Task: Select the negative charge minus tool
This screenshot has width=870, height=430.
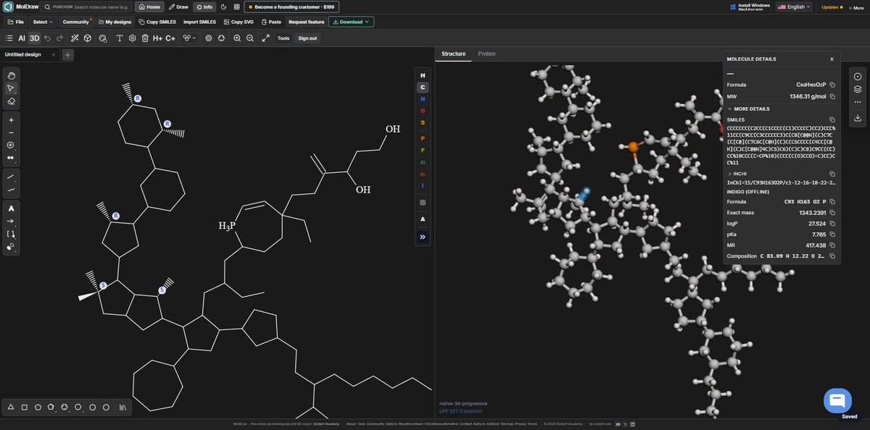Action: (11, 132)
